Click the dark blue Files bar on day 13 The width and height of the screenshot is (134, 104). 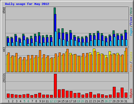click(55, 23)
